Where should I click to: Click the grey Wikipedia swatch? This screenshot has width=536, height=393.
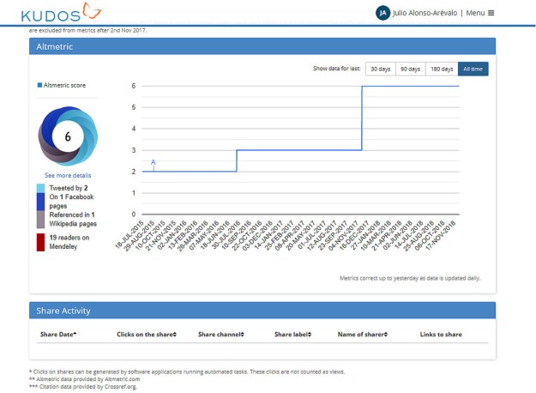41,220
